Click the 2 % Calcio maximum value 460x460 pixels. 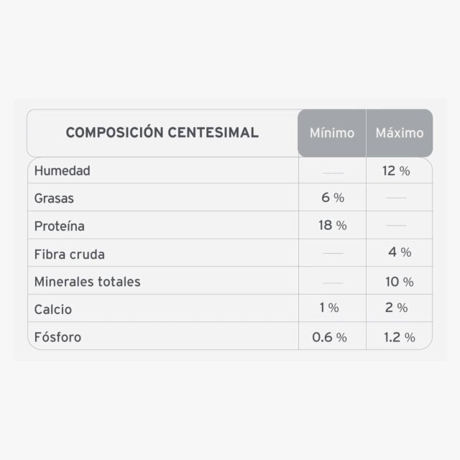point(396,308)
